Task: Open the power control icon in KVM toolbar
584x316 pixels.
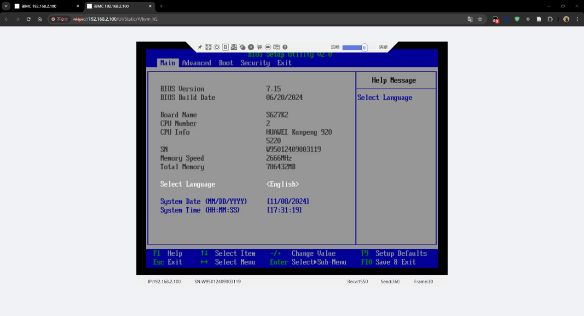Action: (217, 47)
